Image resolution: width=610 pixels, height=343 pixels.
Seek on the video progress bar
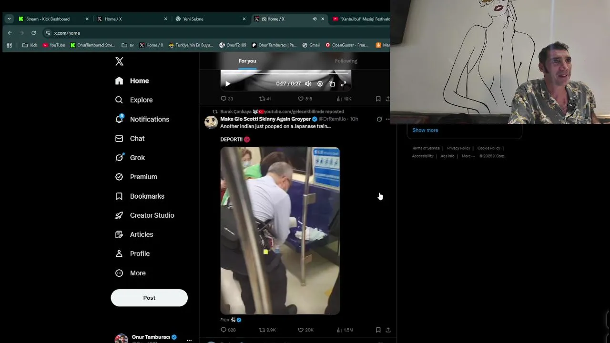click(286, 73)
